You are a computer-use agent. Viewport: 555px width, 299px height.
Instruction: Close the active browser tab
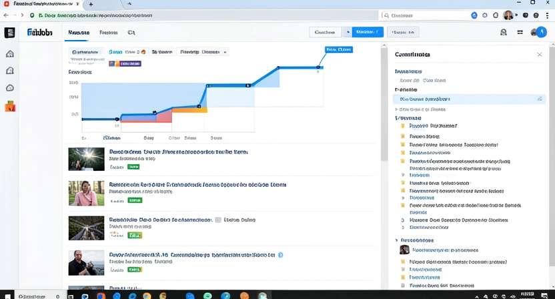pyautogui.click(x=77, y=4)
